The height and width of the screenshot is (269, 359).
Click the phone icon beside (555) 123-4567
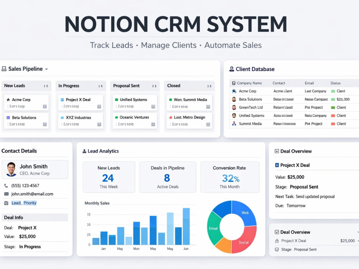pyautogui.click(x=6, y=186)
